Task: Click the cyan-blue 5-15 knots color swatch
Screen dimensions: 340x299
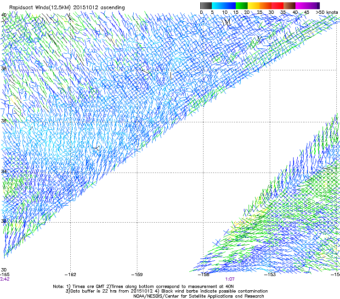Action: 224,6
